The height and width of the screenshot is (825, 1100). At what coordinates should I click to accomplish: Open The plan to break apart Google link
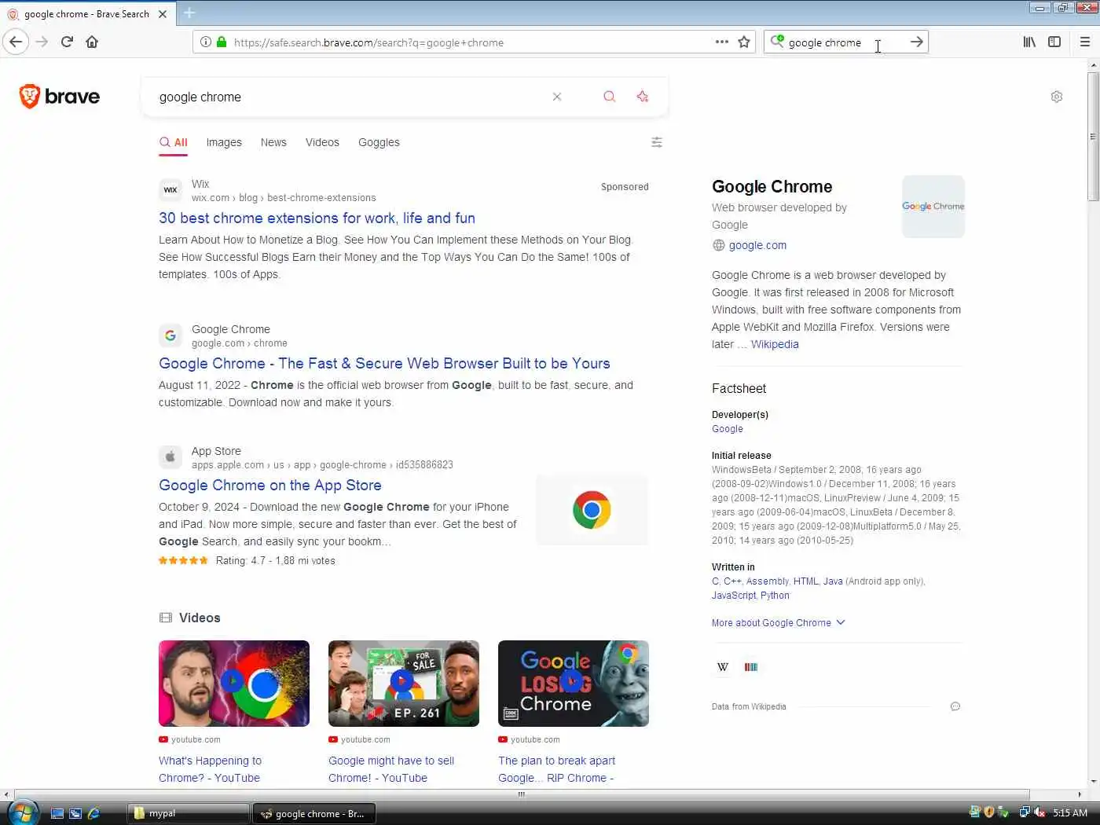pos(557,769)
